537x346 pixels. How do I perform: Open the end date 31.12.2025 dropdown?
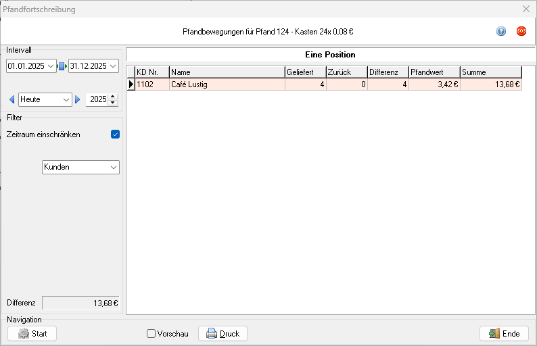(113, 66)
